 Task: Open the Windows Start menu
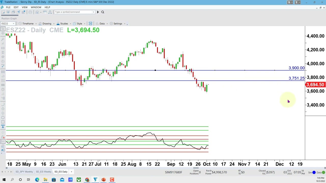pyautogui.click(x=4, y=180)
